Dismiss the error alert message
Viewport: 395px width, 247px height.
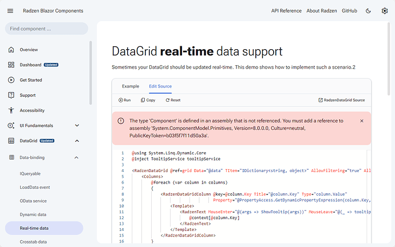click(x=362, y=121)
